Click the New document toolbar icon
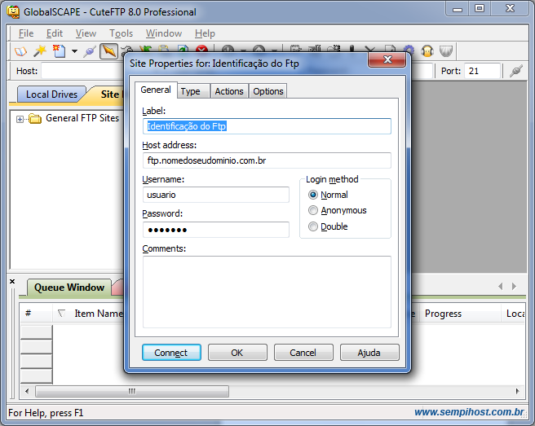This screenshot has width=535, height=426. click(59, 51)
